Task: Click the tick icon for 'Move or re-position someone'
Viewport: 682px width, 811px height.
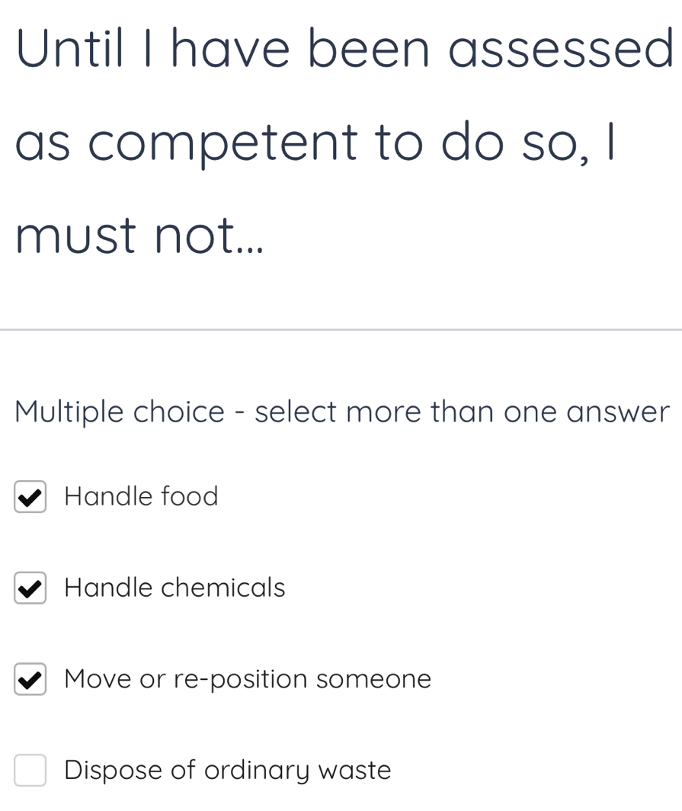Action: [30, 679]
